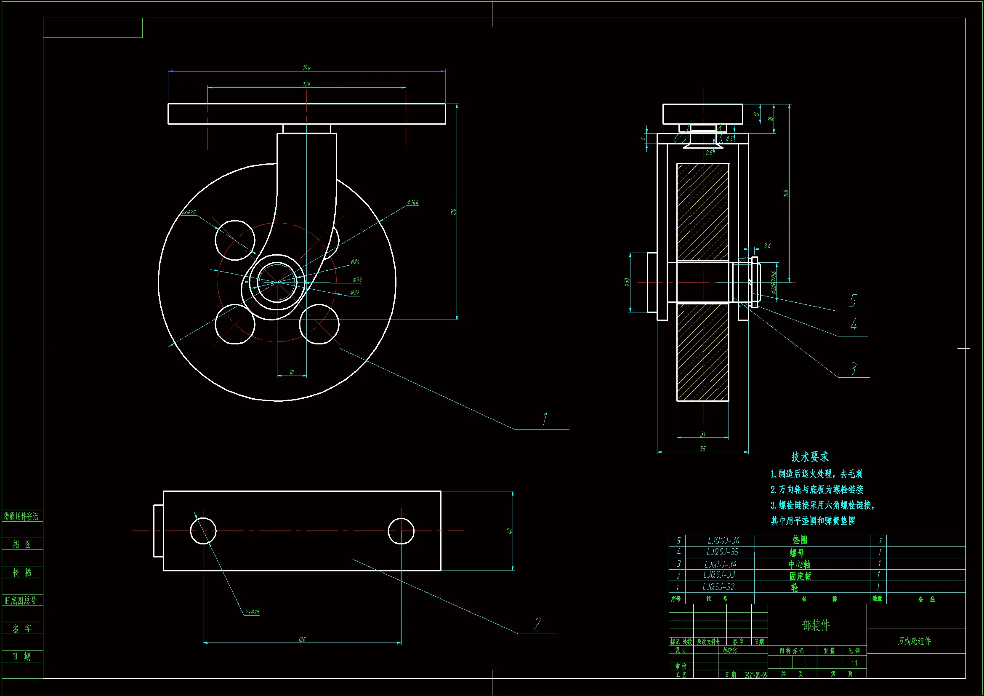This screenshot has height=696, width=984.
Task: Select the 140 top width dimension
Action: click(306, 68)
